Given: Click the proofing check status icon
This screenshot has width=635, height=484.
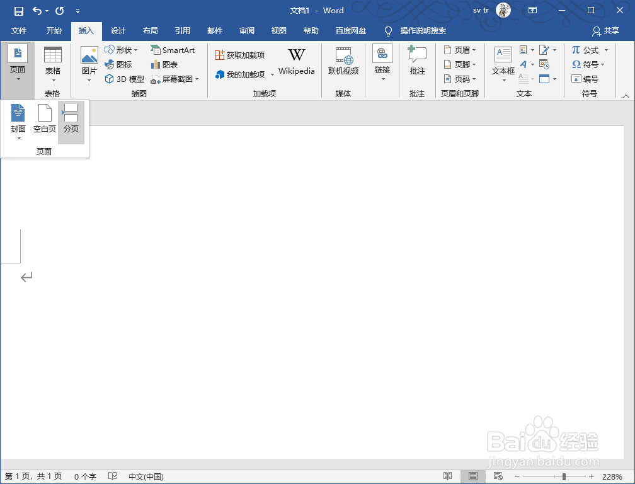Looking at the screenshot, I should coord(113,476).
